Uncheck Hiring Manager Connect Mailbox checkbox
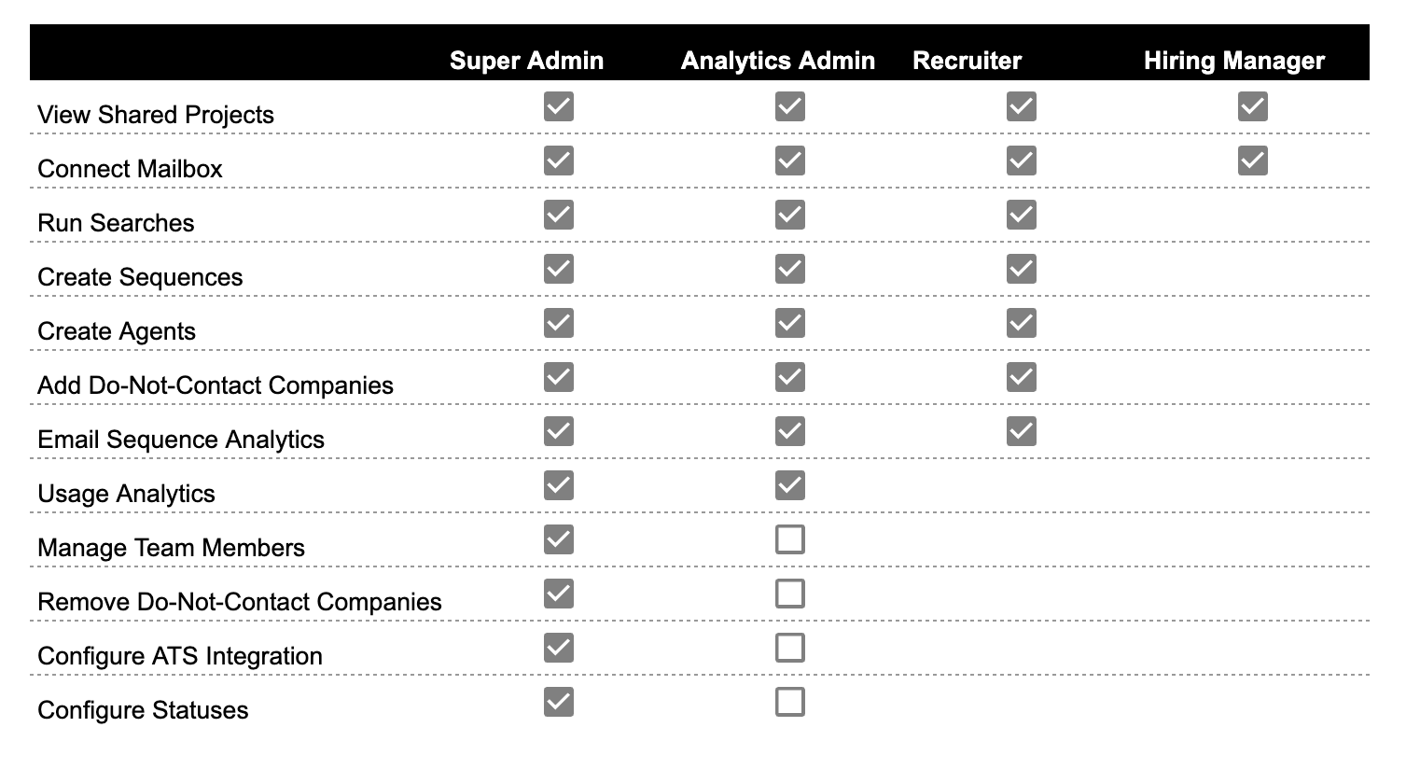This screenshot has width=1420, height=769. [x=1253, y=161]
